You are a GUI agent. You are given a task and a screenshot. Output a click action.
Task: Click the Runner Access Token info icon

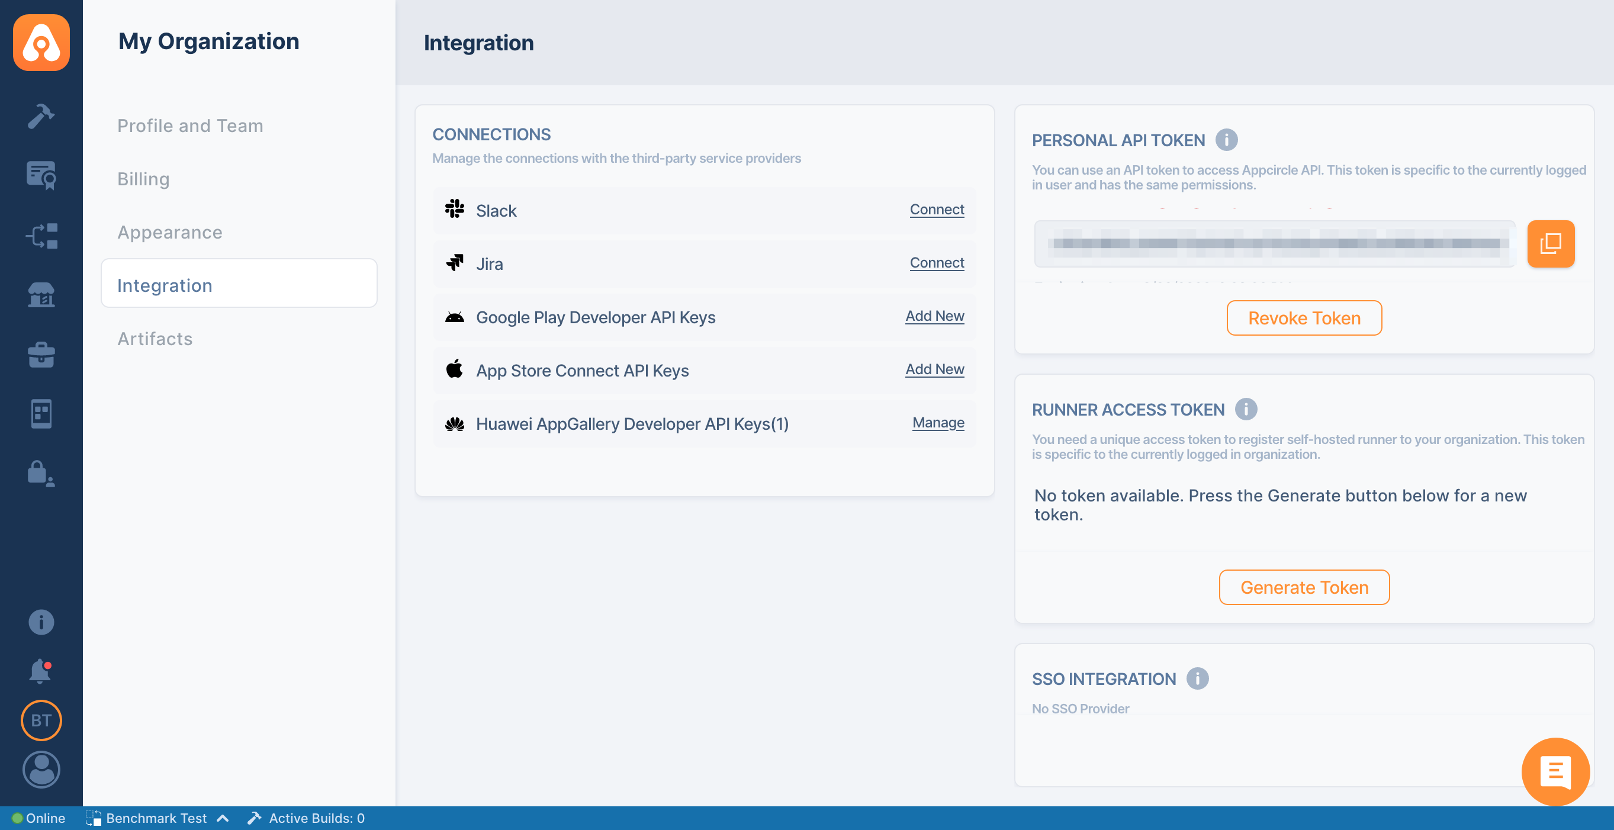(1246, 409)
